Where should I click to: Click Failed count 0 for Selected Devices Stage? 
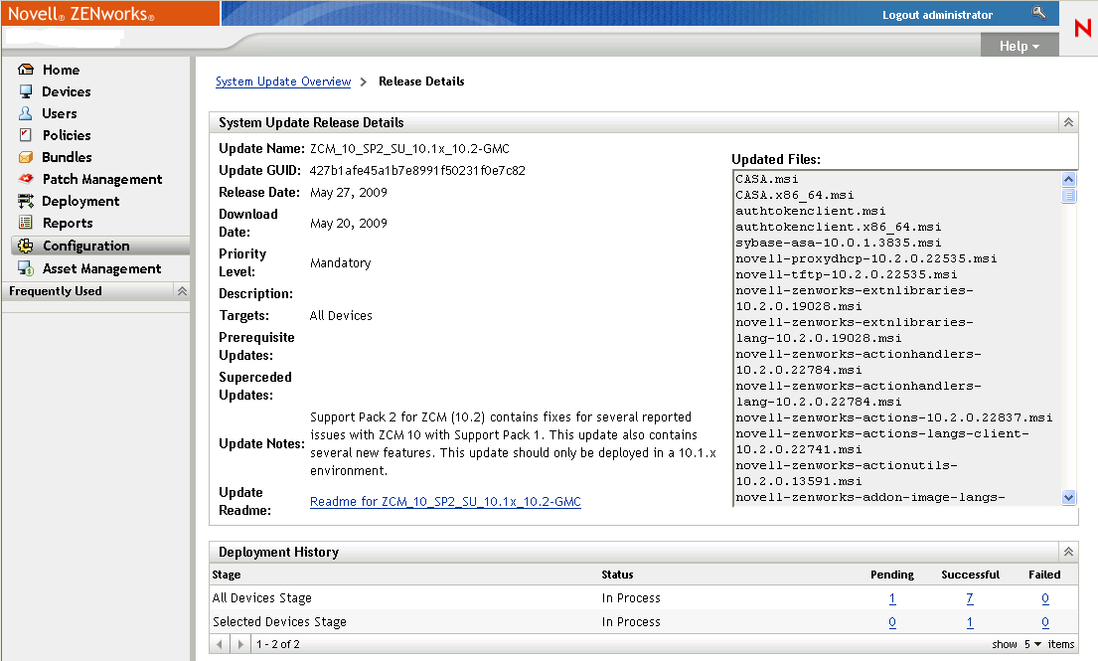1044,622
